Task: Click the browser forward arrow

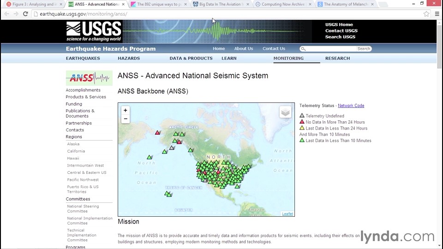Action: point(16,14)
